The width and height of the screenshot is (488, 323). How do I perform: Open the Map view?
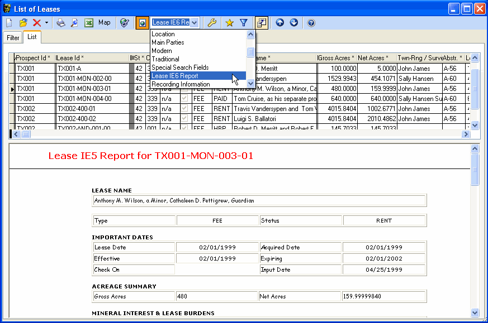[x=104, y=23]
